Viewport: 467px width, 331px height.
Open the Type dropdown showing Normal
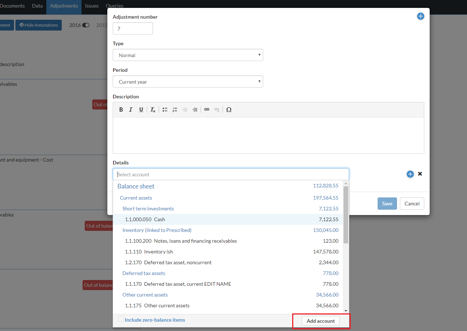[x=188, y=55]
